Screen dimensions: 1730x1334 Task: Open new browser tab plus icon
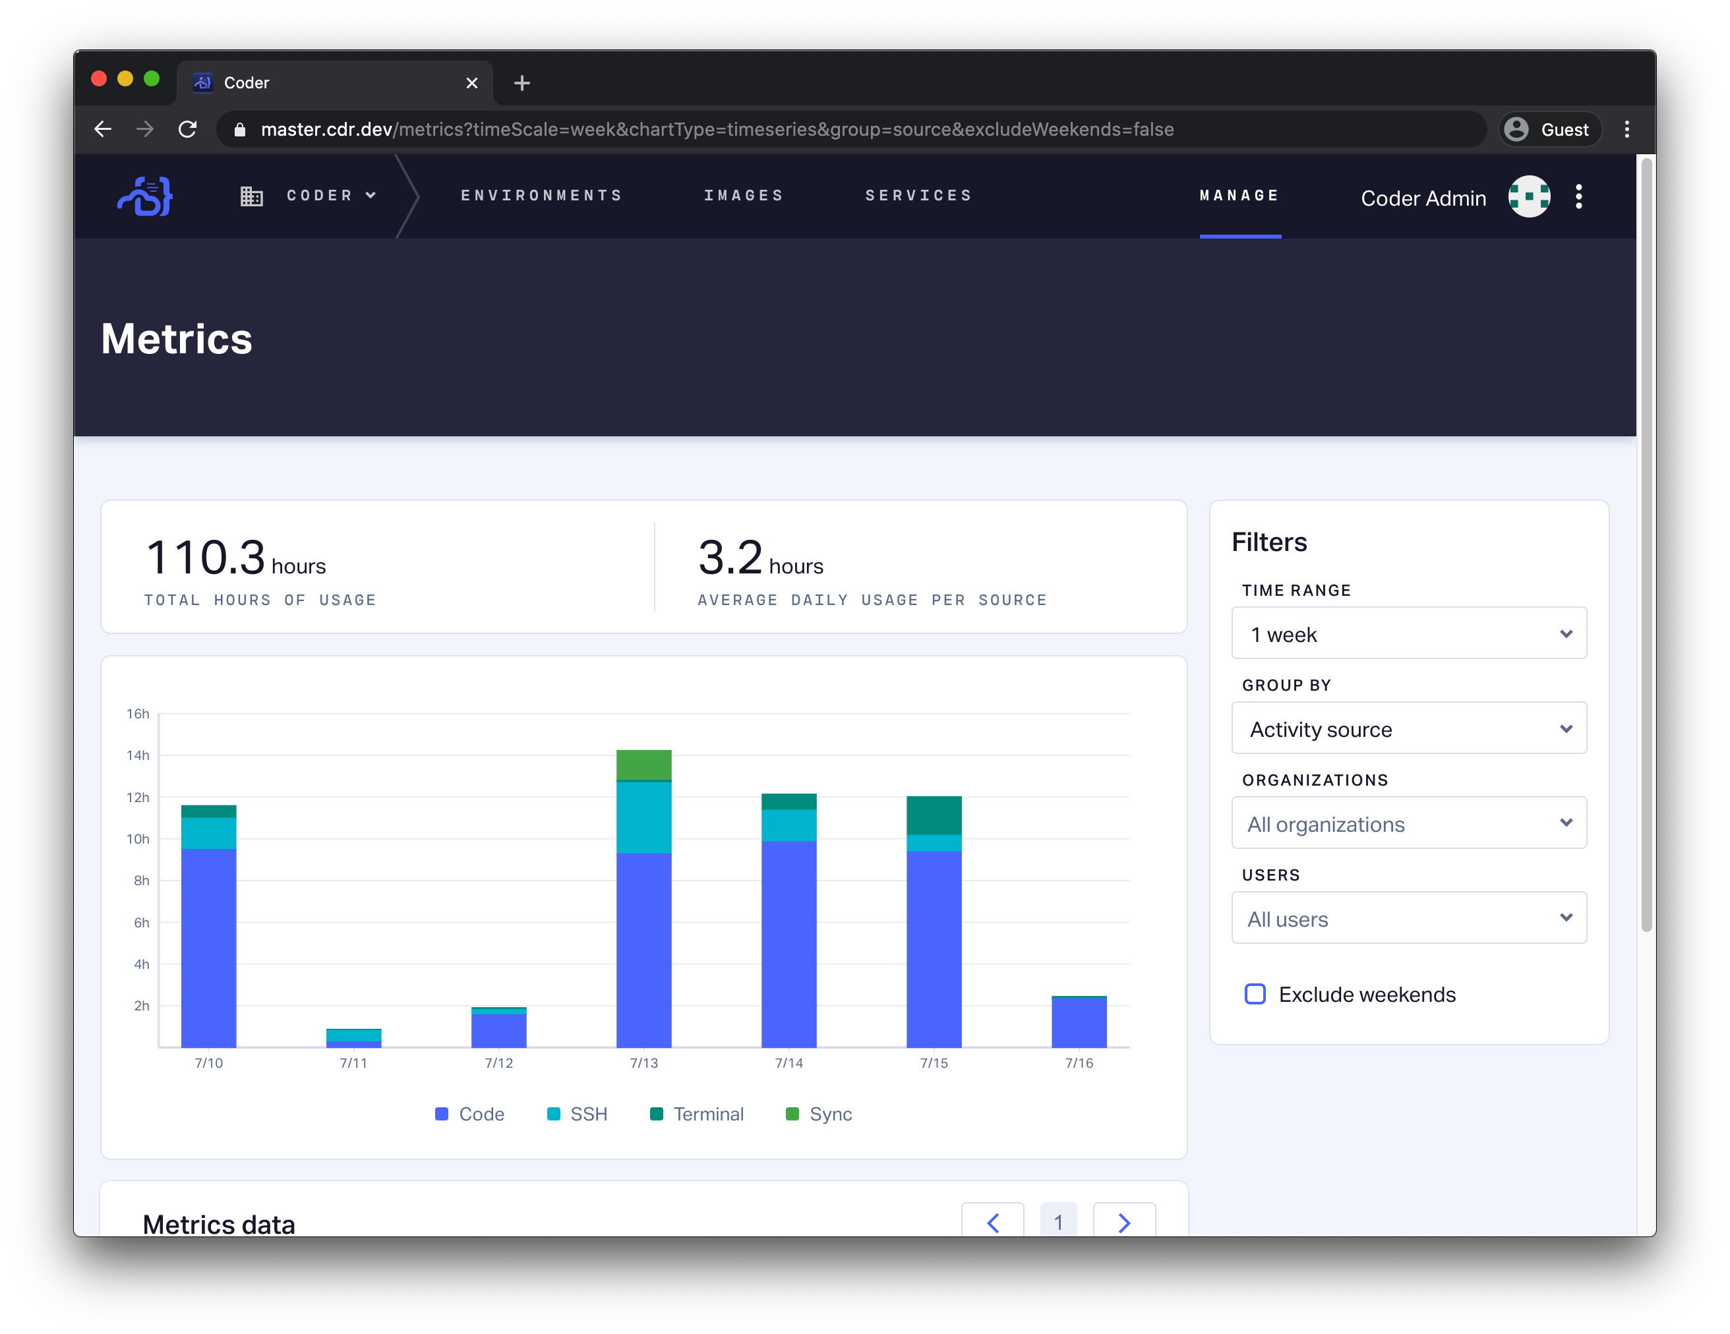coord(522,83)
